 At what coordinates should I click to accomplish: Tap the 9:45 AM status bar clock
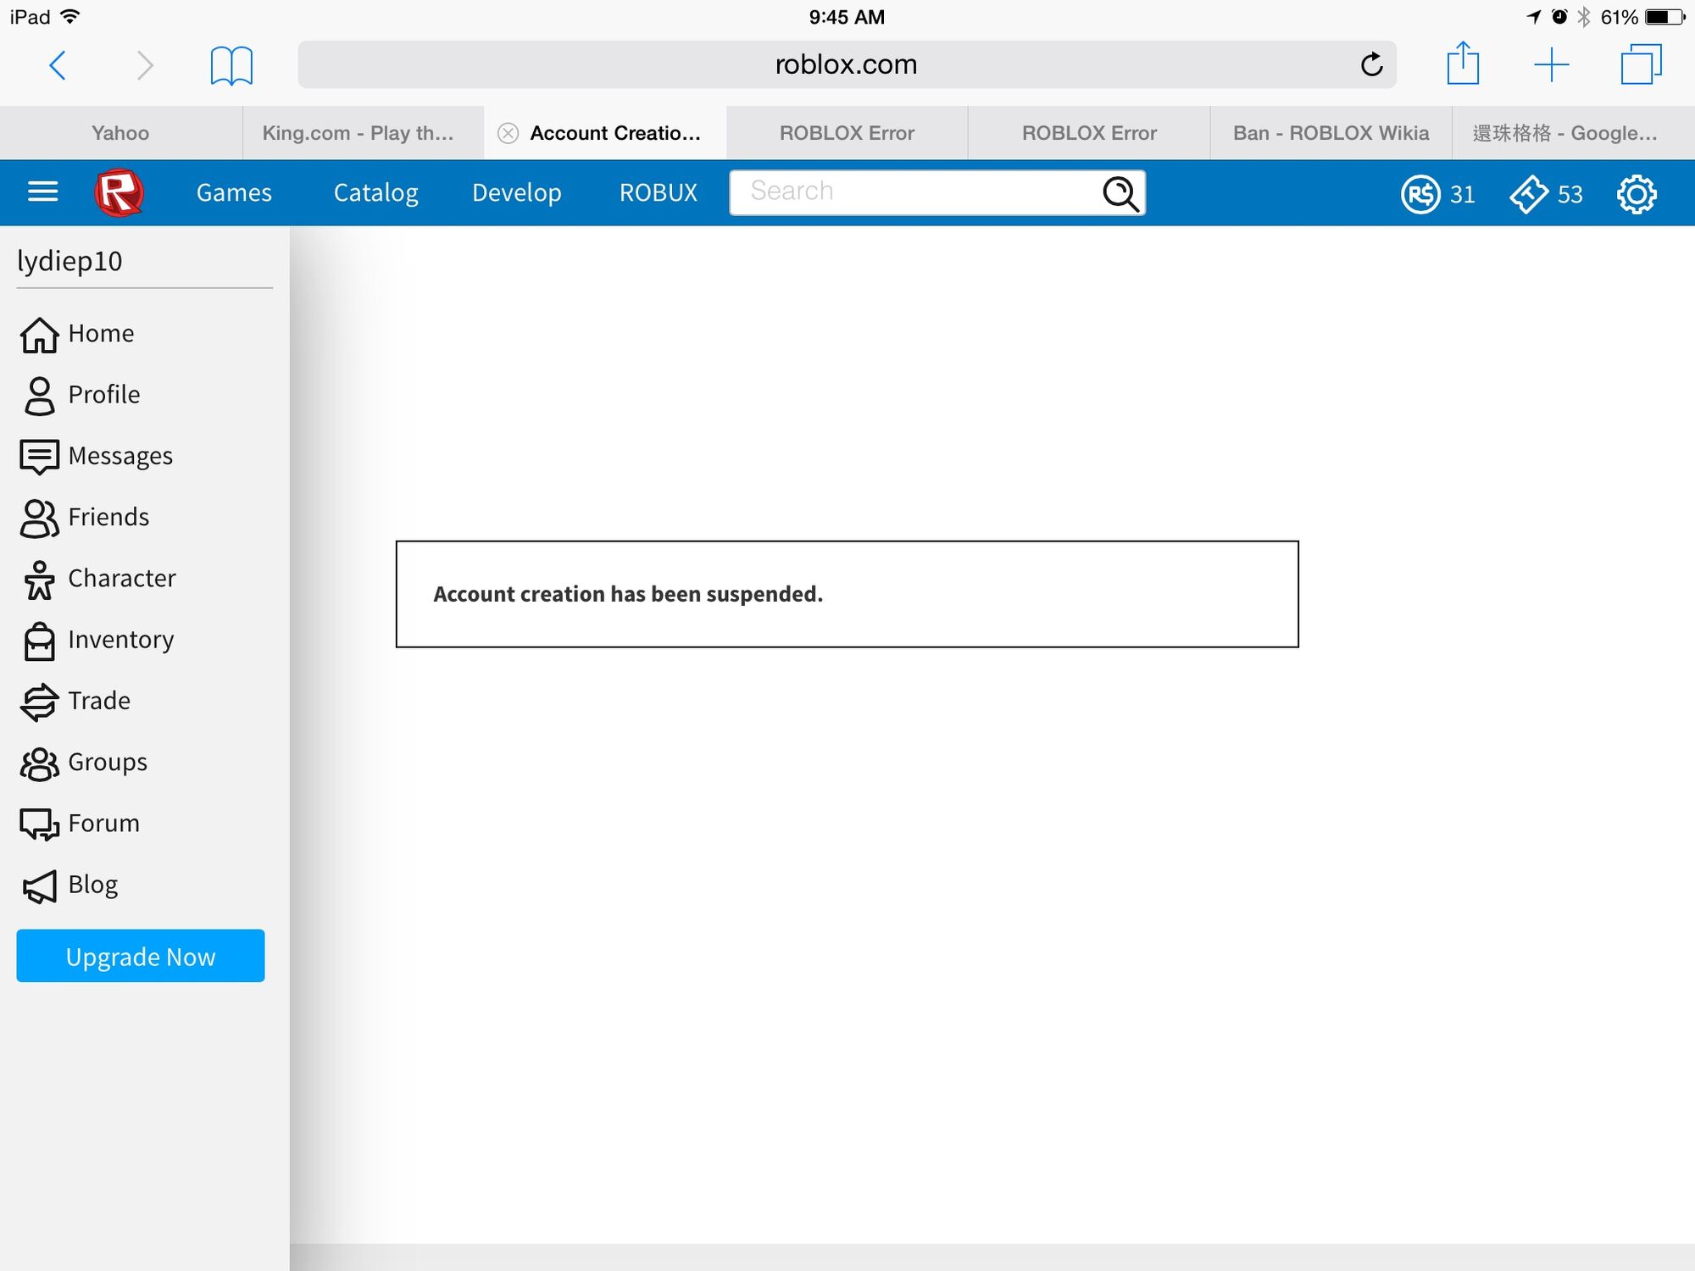[847, 17]
